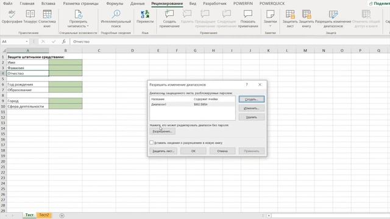Switch to Разметка страницы tab
Image resolution: width=390 pixels, height=219 pixels.
80,4
